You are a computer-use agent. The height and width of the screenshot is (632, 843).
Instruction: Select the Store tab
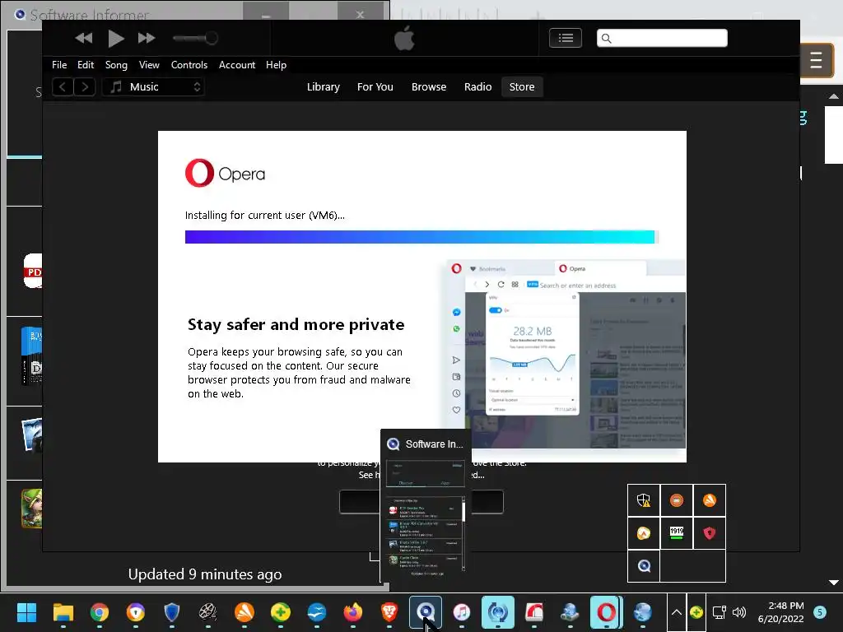pyautogui.click(x=521, y=87)
